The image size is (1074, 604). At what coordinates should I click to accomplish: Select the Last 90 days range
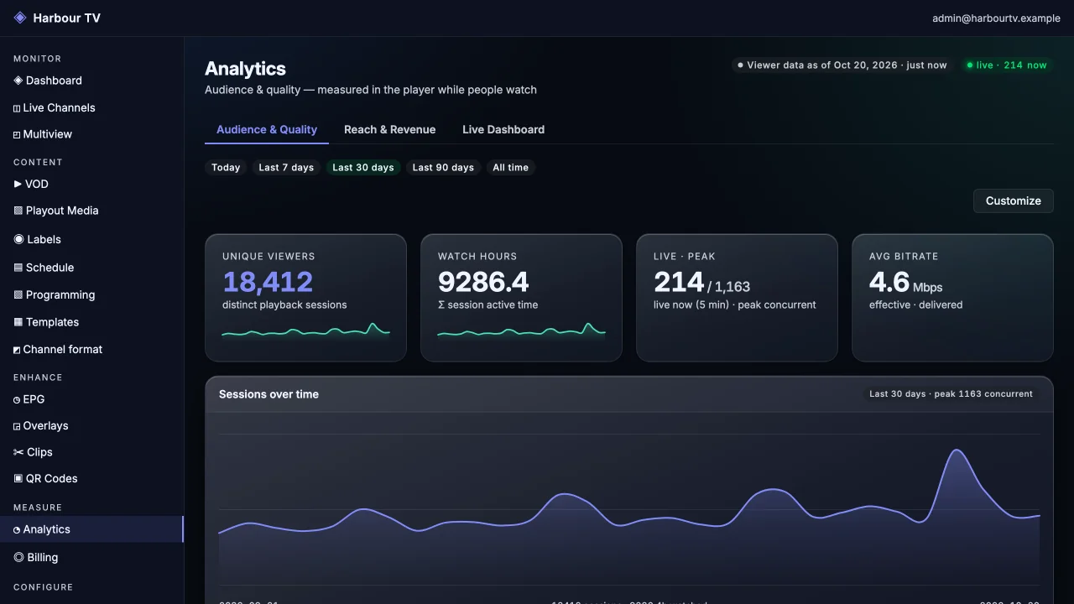pos(443,168)
